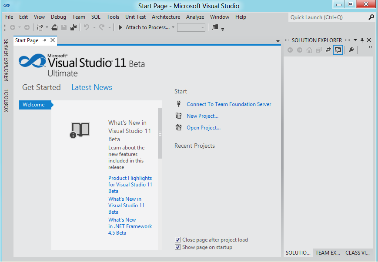
Task: Start debugging with the play icon
Action: (120, 27)
